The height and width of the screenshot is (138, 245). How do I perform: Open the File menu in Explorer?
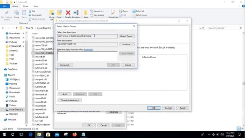point(5,6)
